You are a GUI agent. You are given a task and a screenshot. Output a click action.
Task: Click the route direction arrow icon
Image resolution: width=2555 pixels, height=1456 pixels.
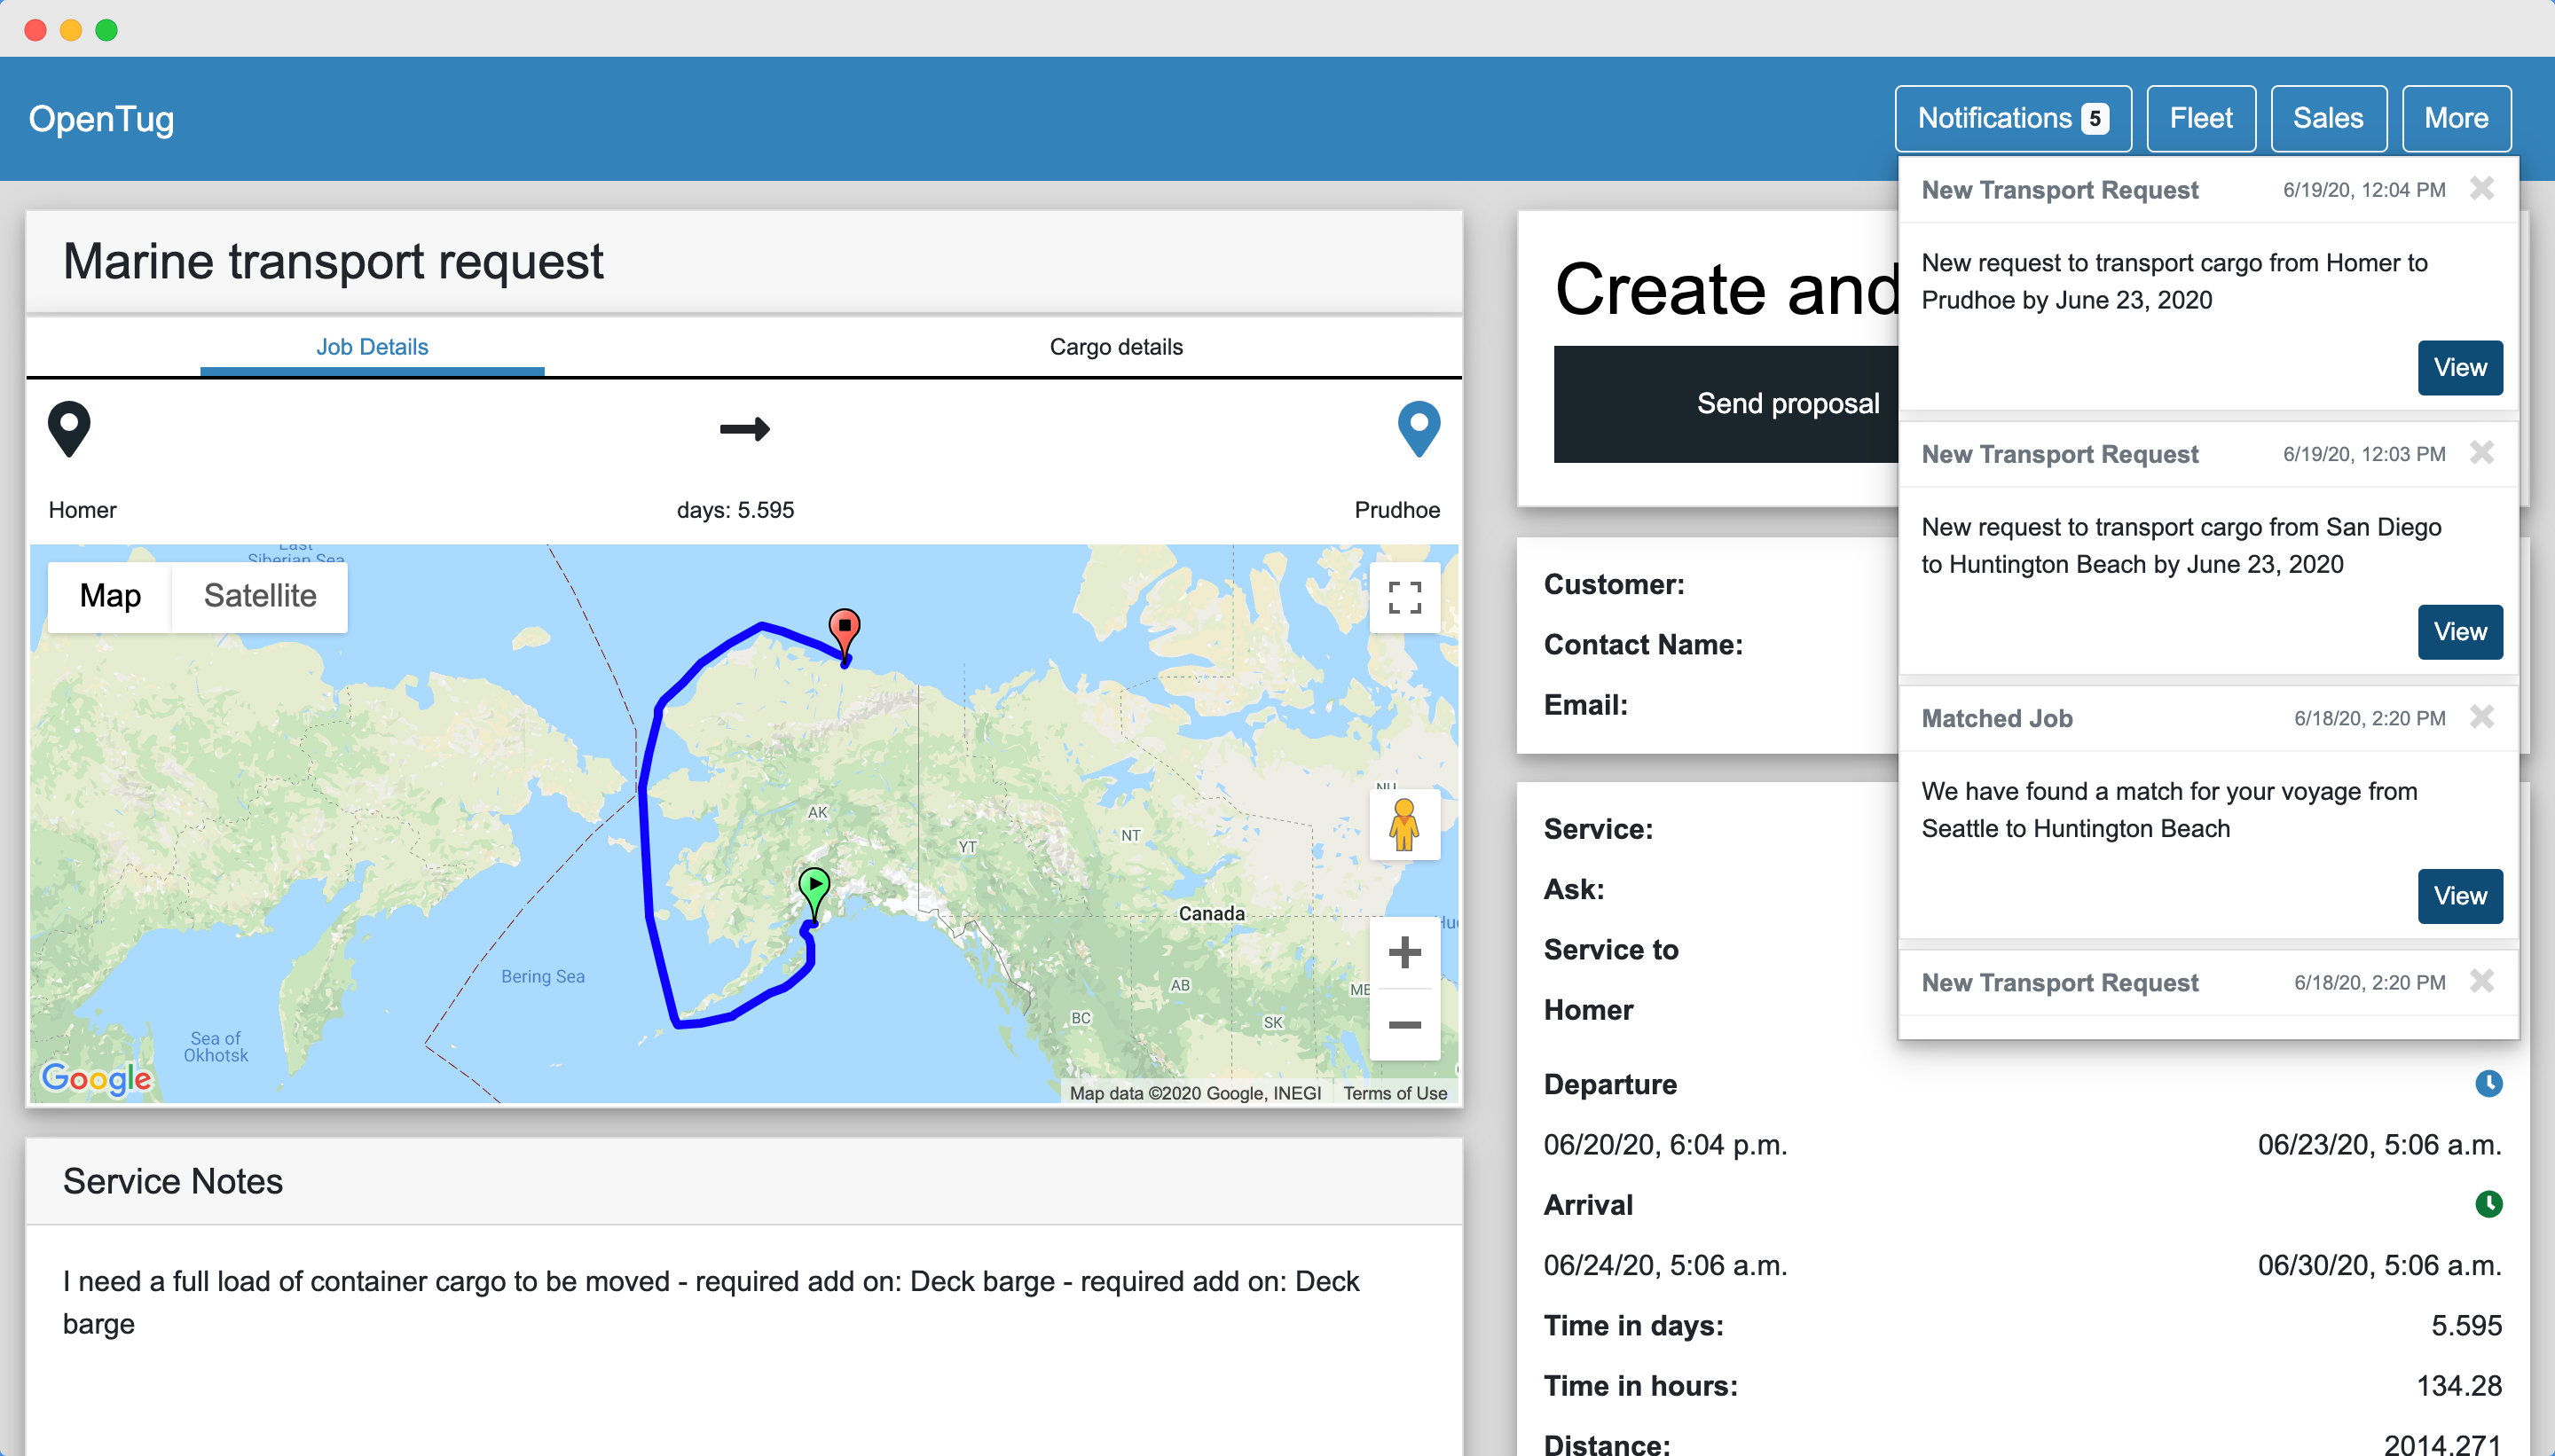[x=745, y=429]
